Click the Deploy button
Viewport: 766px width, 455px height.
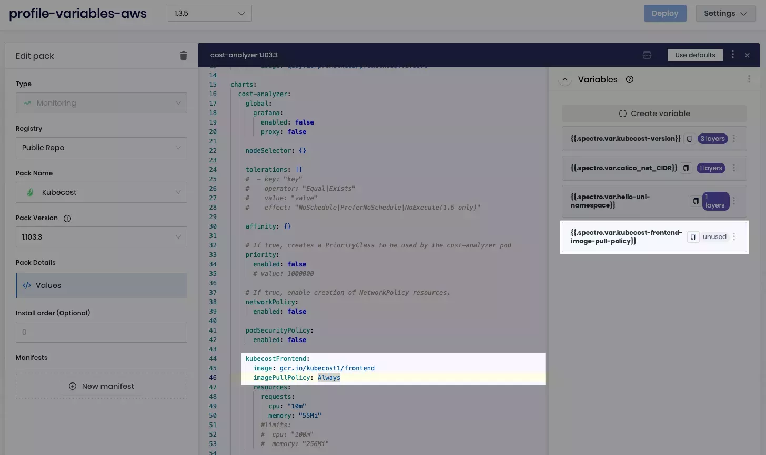[664, 13]
